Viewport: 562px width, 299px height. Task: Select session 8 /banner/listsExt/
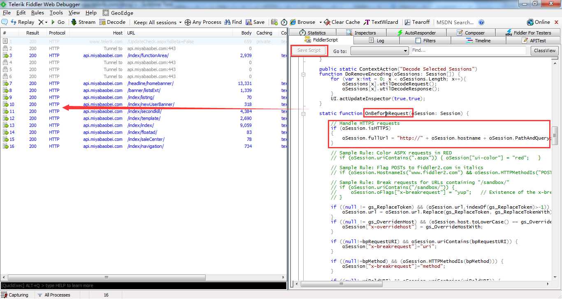pos(144,90)
